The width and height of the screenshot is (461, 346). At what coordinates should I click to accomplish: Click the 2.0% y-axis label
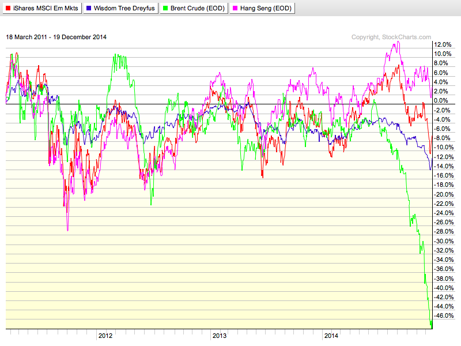[x=441, y=91]
